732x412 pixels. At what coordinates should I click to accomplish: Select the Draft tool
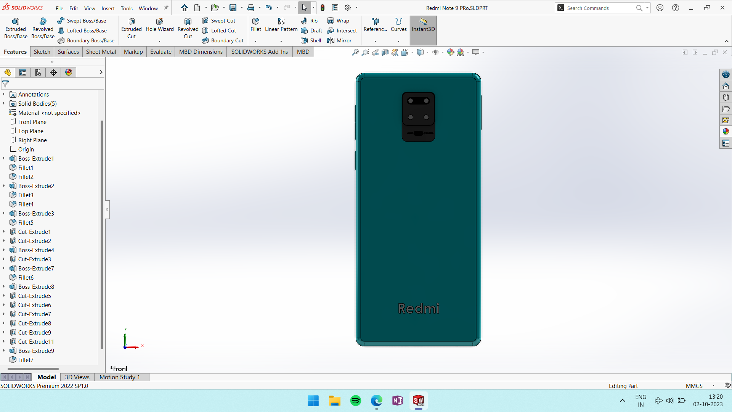coord(311,31)
